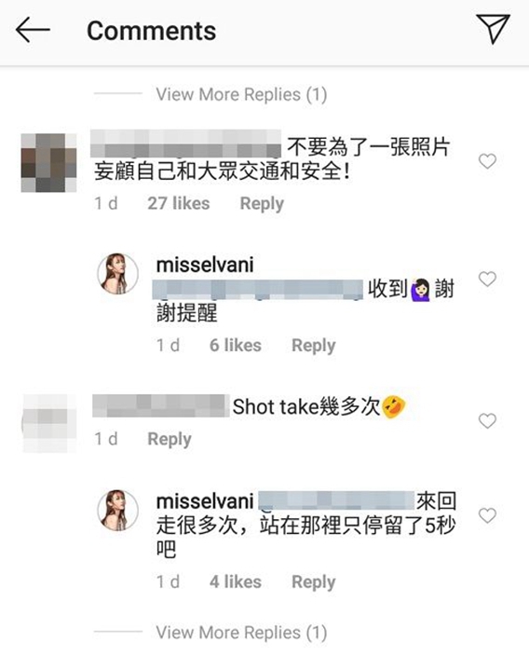Like misselvani's reply about 5秒

(x=487, y=515)
